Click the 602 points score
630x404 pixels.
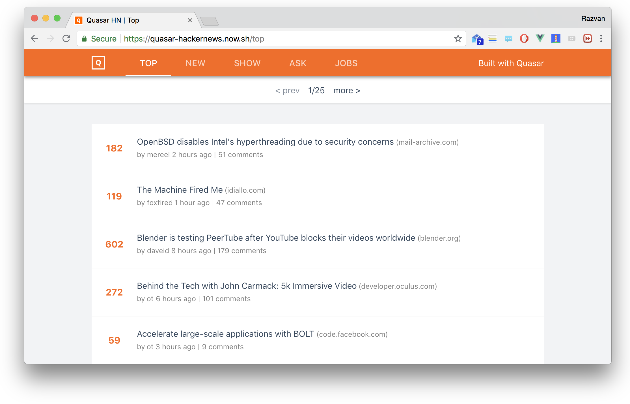114,244
